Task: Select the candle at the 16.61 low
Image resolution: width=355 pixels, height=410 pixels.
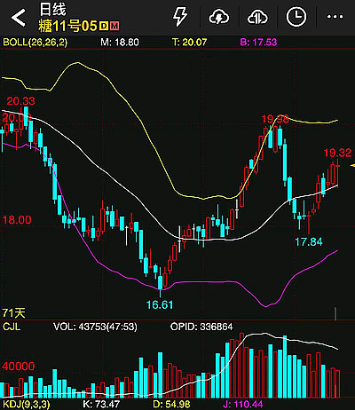Action: coord(160,281)
